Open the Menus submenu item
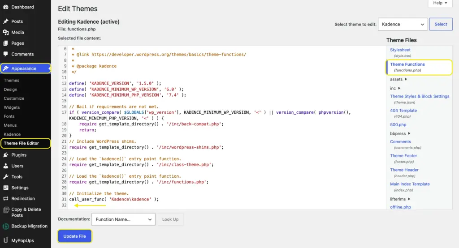The image size is (459, 248). click(10, 125)
